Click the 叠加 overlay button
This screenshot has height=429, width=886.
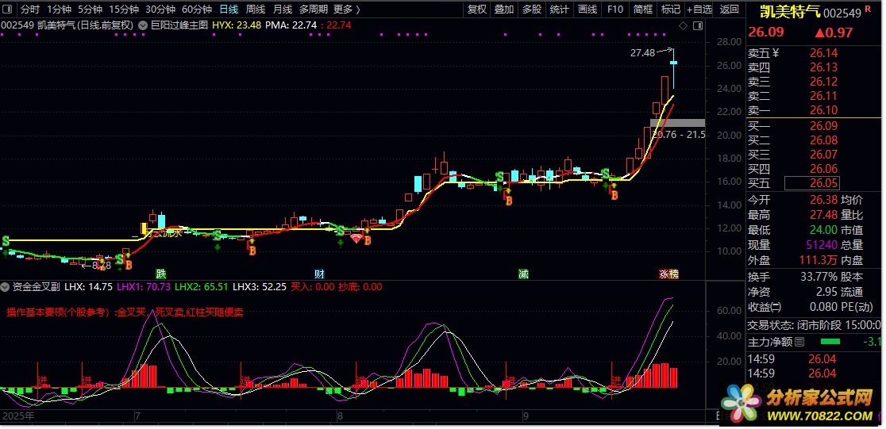tap(504, 9)
